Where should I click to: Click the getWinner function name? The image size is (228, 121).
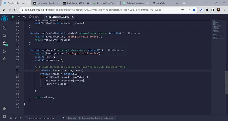click(x=47, y=50)
